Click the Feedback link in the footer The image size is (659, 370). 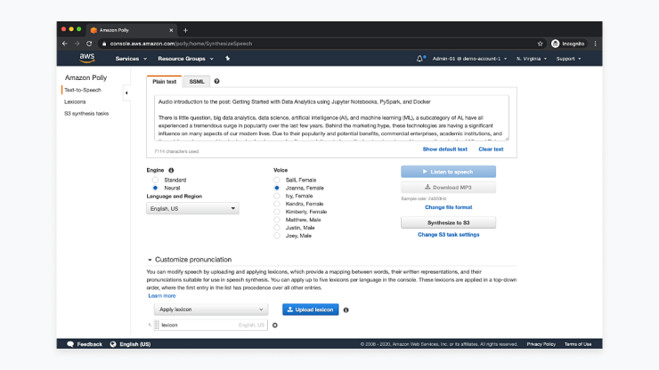[90, 344]
